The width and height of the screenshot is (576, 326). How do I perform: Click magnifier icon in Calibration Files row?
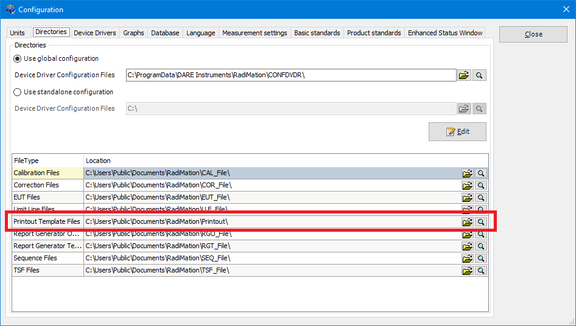pyautogui.click(x=481, y=173)
